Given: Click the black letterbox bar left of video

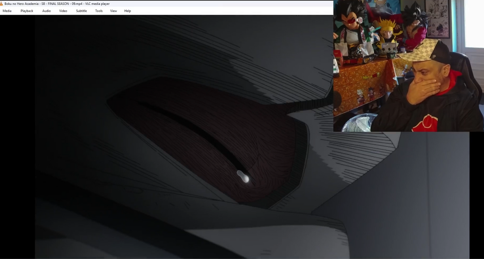Looking at the screenshot, I should (17, 134).
